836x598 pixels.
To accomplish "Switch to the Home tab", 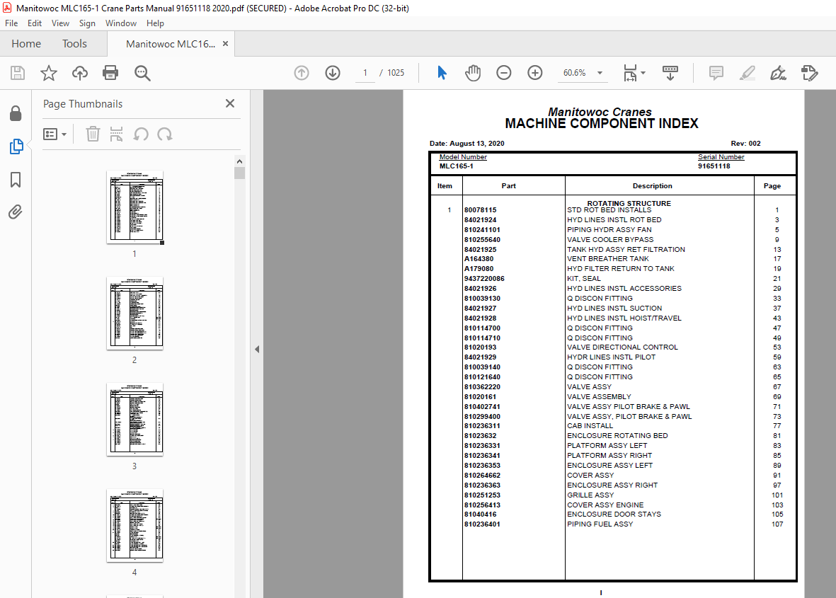I will pos(26,44).
